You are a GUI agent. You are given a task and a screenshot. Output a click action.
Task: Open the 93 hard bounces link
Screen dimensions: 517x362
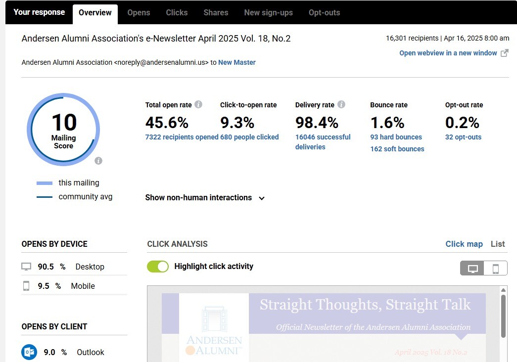tap(396, 137)
